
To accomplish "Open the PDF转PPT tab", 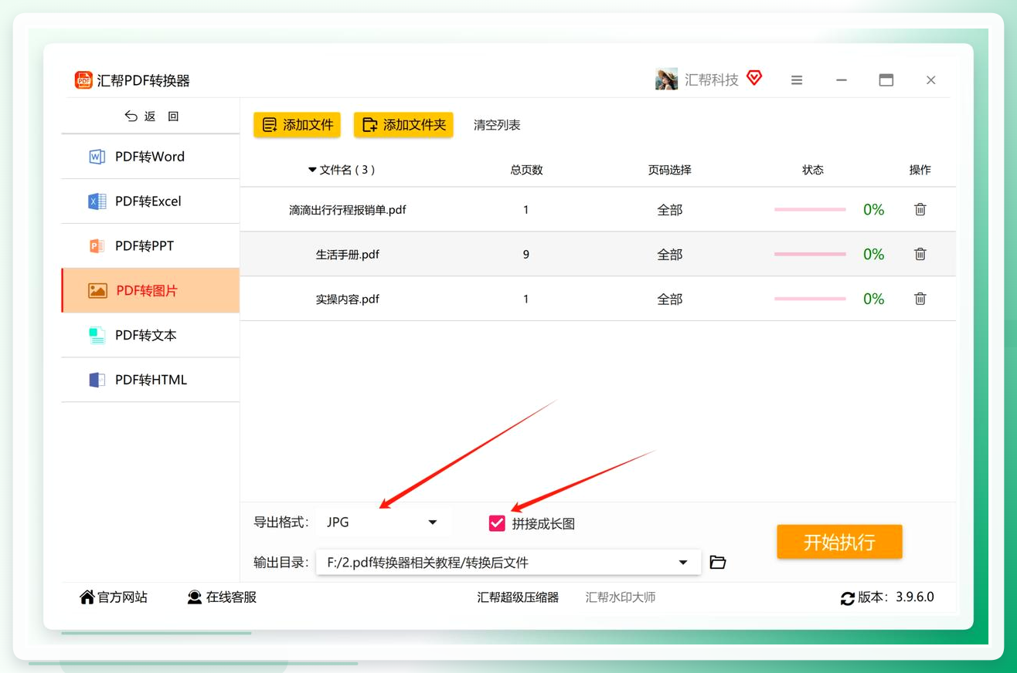I will click(151, 246).
